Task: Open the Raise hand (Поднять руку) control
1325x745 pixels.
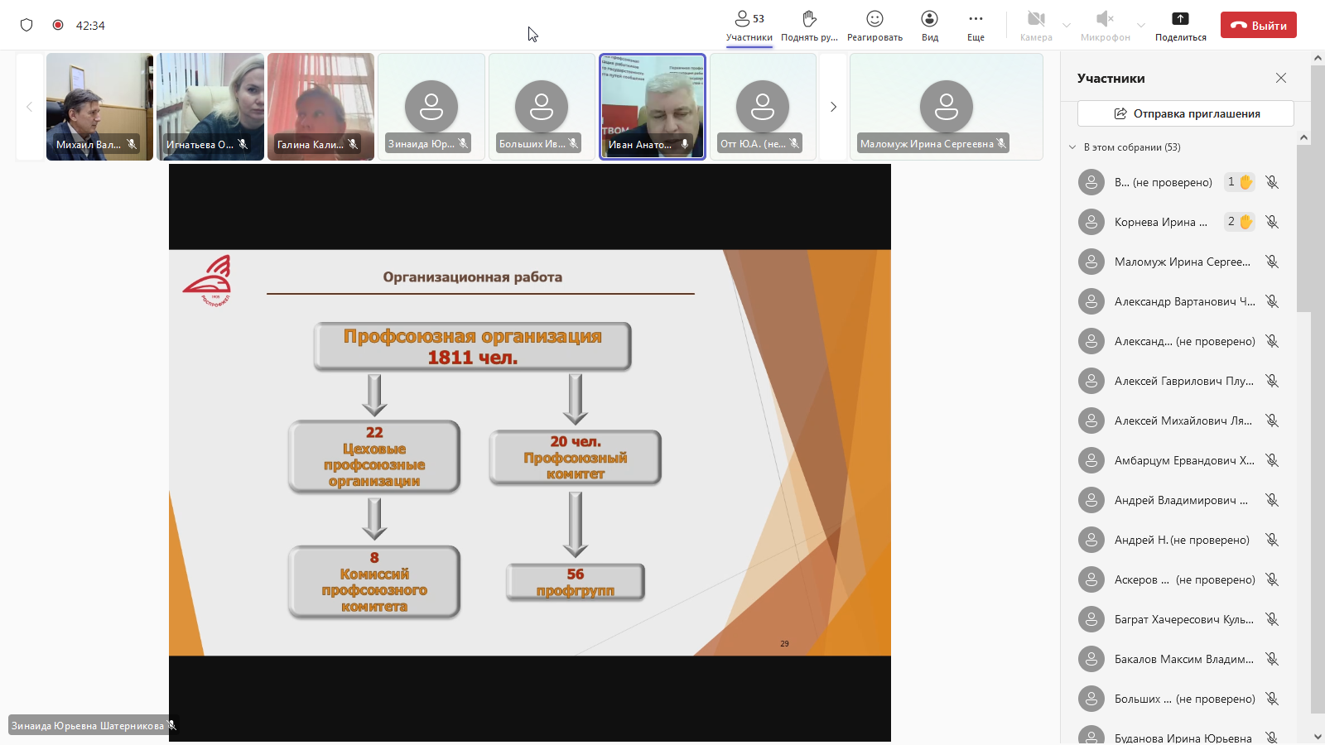Action: [809, 25]
